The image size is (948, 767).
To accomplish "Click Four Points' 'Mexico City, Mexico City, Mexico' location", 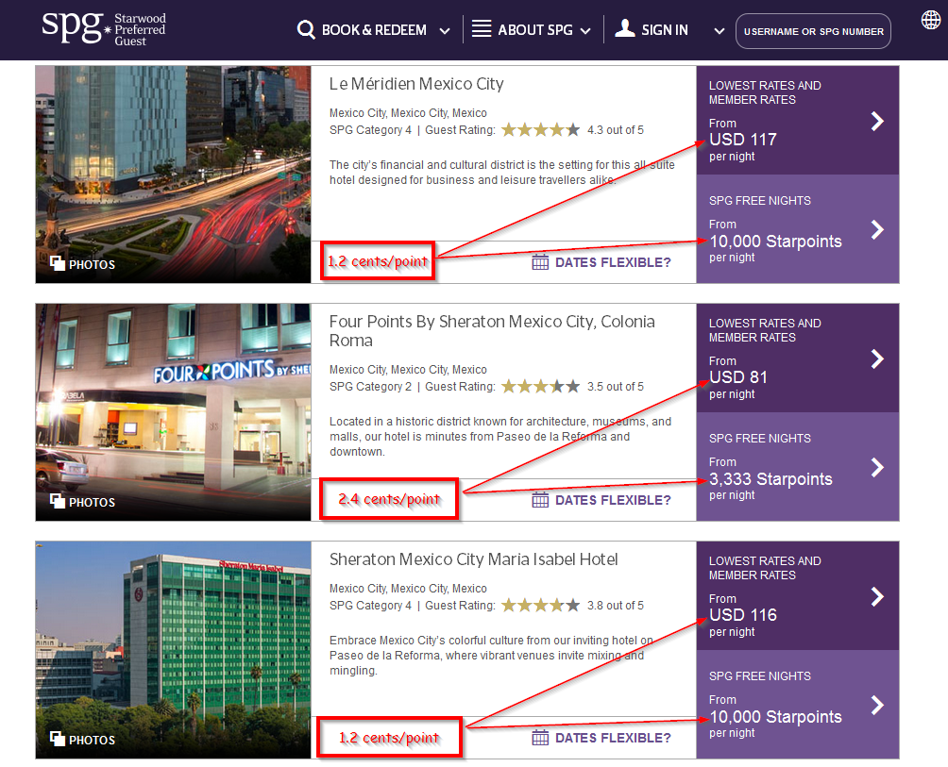I will coord(408,370).
